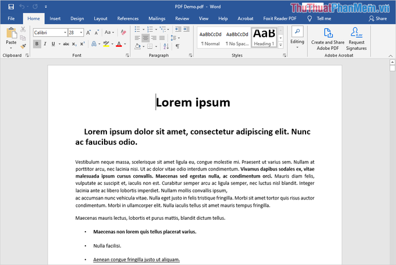Switch to the Design tab
This screenshot has height=265, width=396.
coord(77,19)
